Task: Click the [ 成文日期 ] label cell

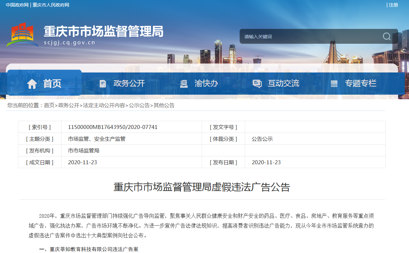Action: tap(40, 162)
